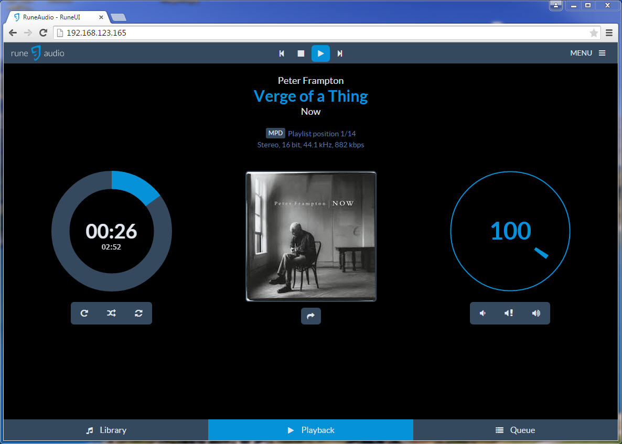Click the artist name Peter Frampton
This screenshot has width=622, height=444.
point(310,81)
